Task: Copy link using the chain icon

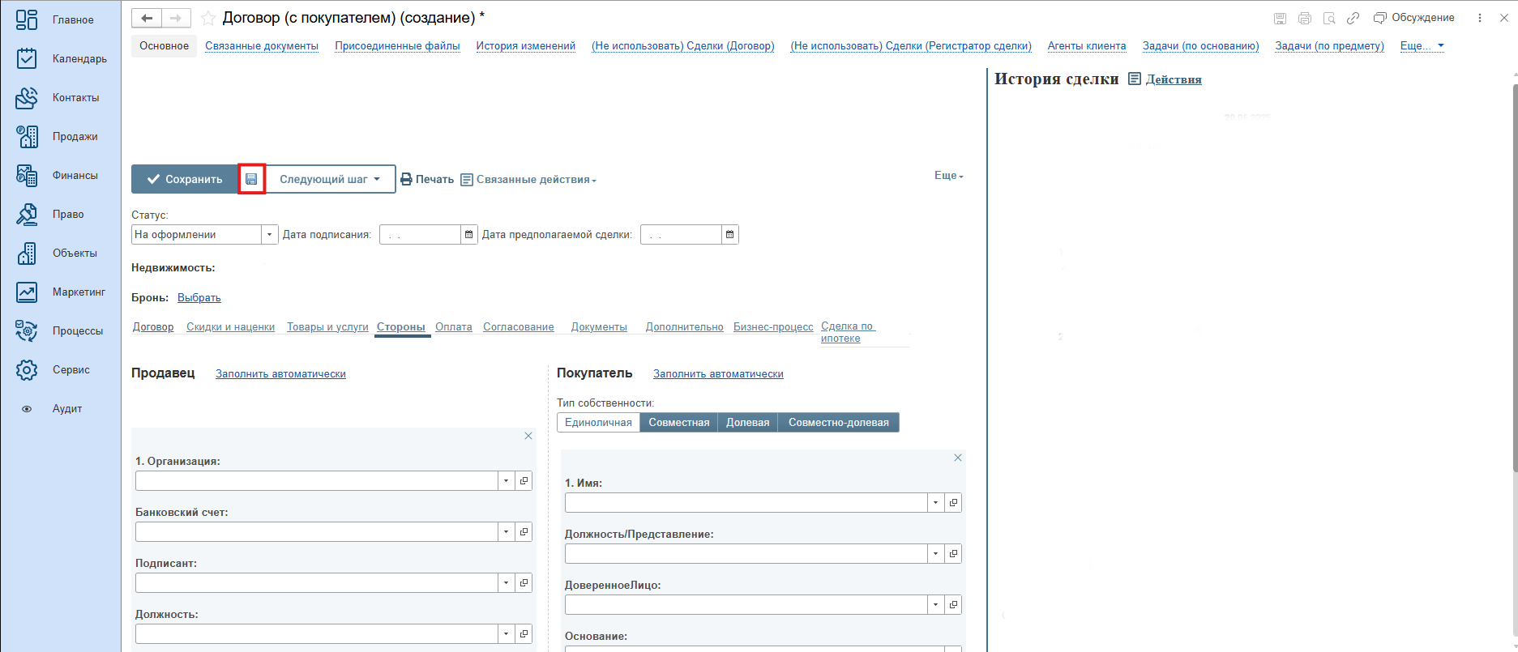Action: tap(1353, 18)
